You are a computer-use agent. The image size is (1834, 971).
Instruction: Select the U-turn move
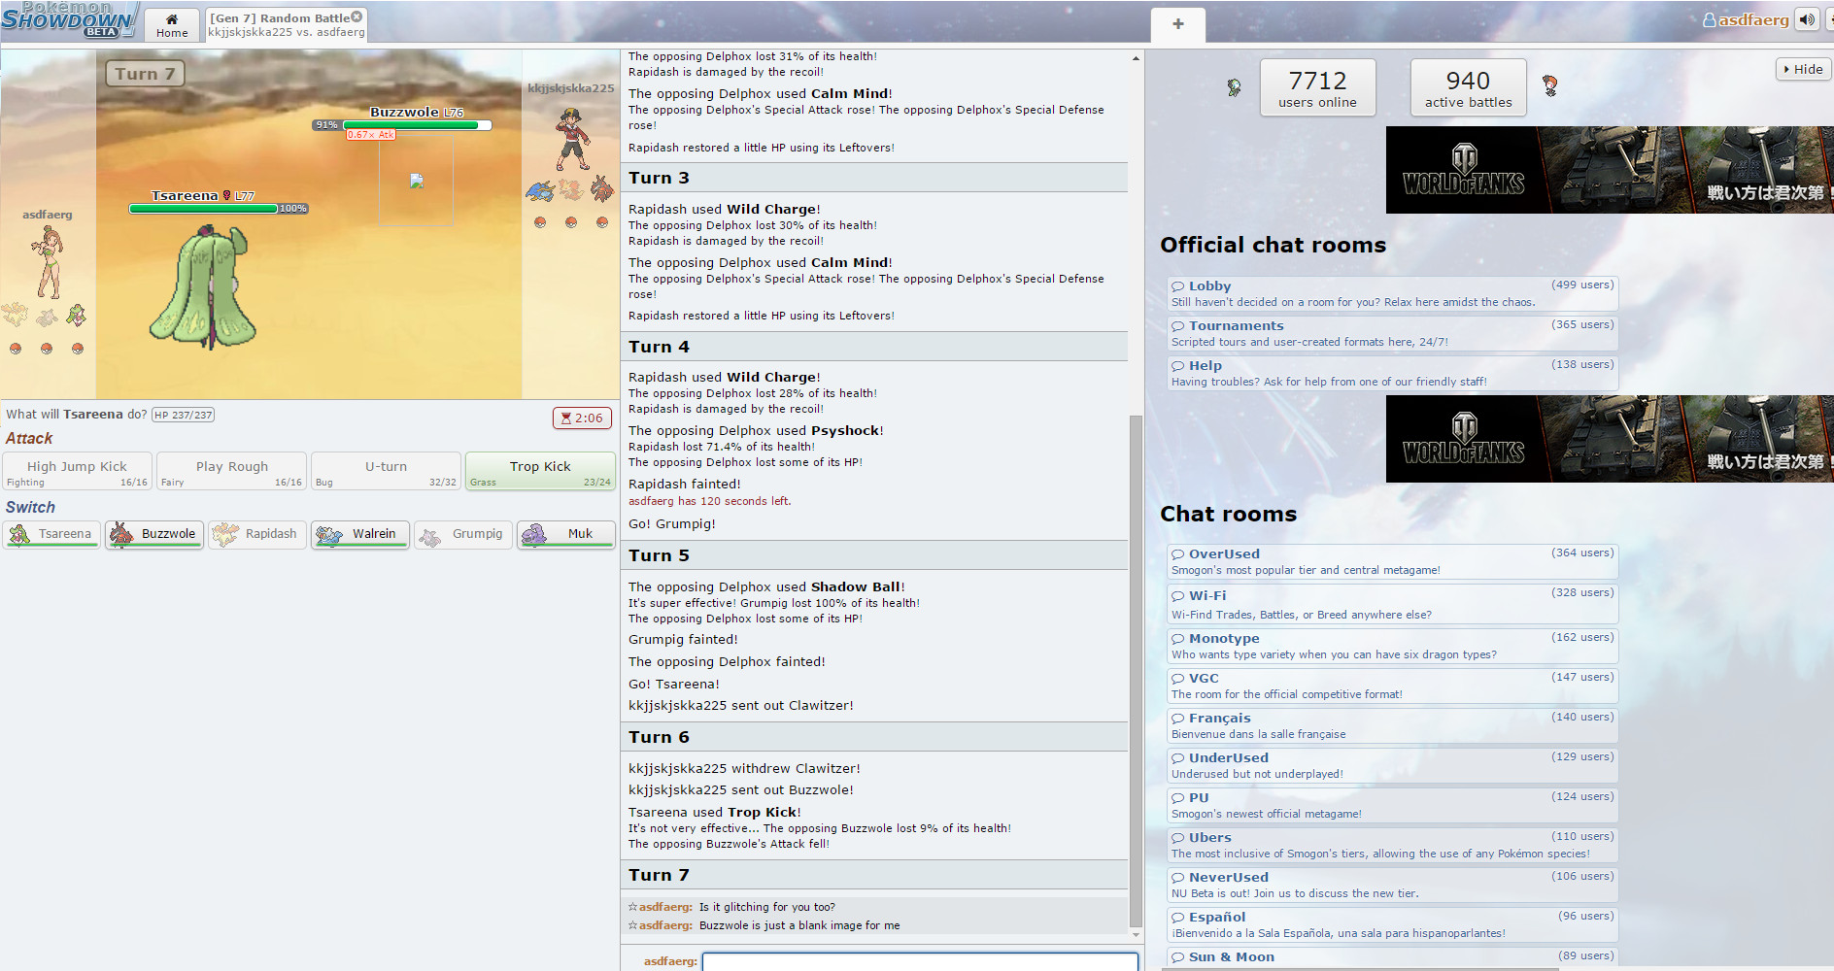[386, 472]
